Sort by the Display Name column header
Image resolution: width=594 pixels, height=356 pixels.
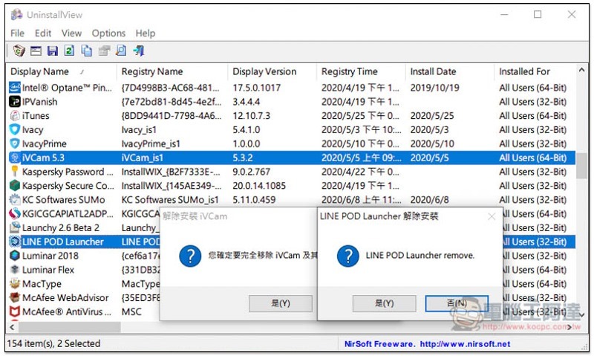click(x=40, y=71)
